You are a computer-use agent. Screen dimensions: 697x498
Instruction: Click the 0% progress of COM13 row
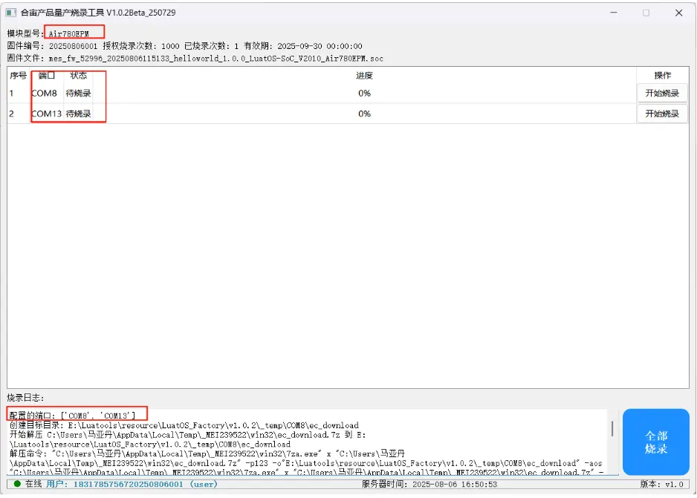click(x=364, y=114)
